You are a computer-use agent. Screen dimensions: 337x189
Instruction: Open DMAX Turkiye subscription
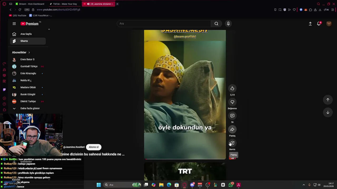tap(28, 101)
